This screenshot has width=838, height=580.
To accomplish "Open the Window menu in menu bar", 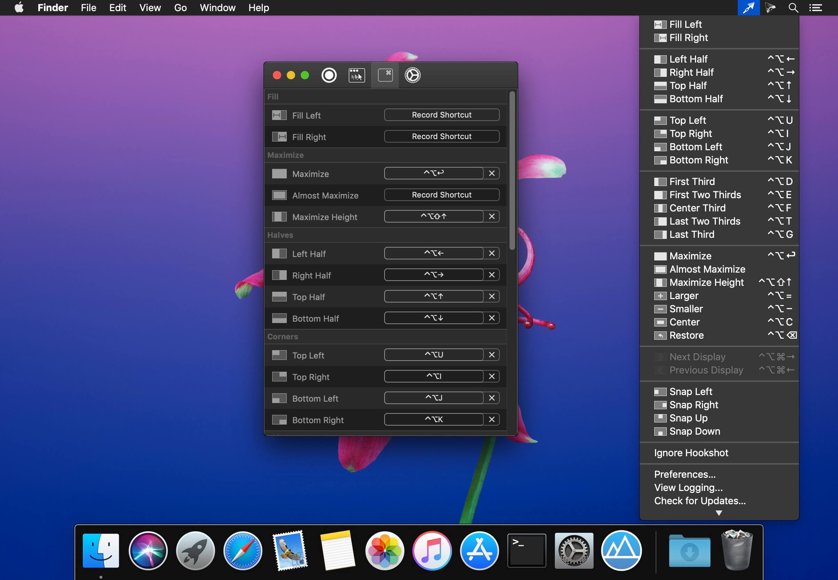I will (x=218, y=8).
